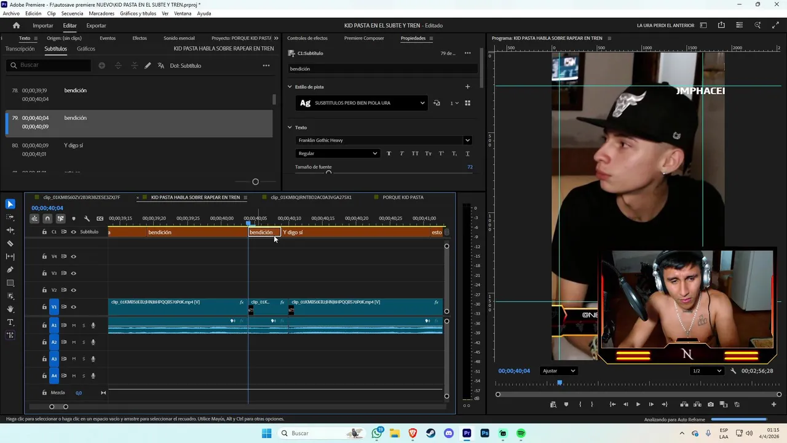Collapse the Texto section in Propiedades
The width and height of the screenshot is (787, 443).
pos(290,127)
